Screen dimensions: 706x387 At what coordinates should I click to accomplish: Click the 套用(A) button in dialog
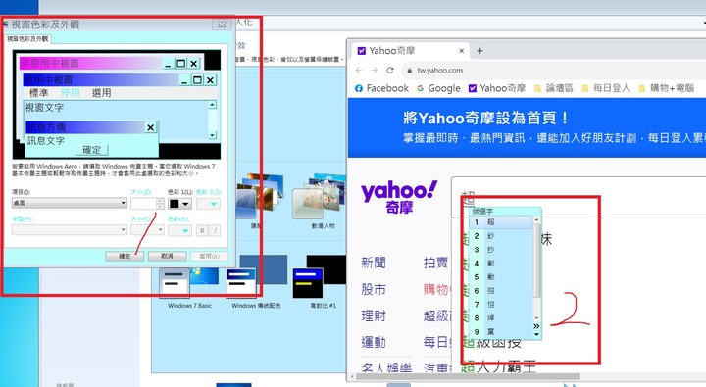click(x=210, y=256)
